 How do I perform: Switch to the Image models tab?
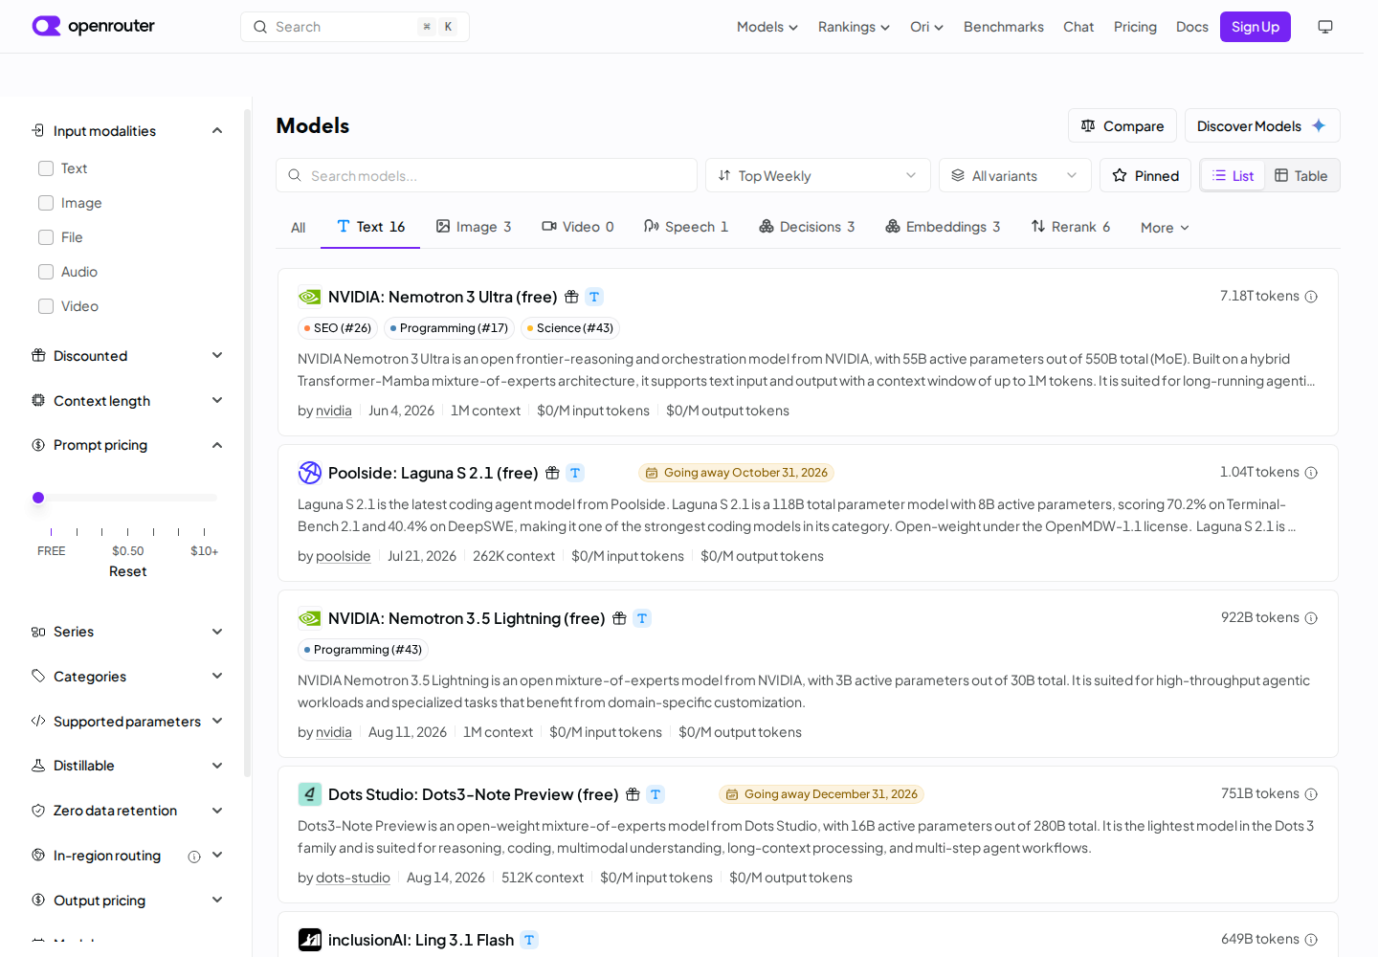coord(474,227)
